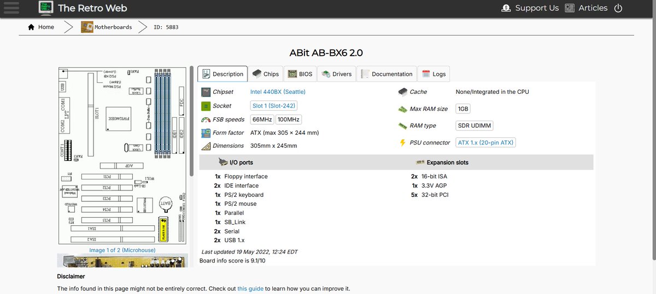Click the SDR UDIMM RAM type tag
Screen dimensions: 656x294
[x=475, y=125]
